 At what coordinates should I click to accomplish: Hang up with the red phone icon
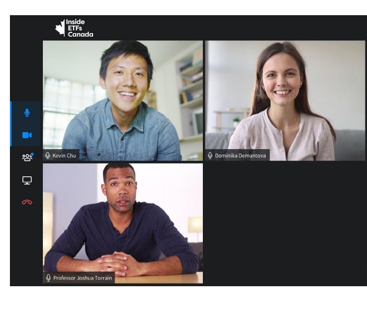[x=27, y=202]
